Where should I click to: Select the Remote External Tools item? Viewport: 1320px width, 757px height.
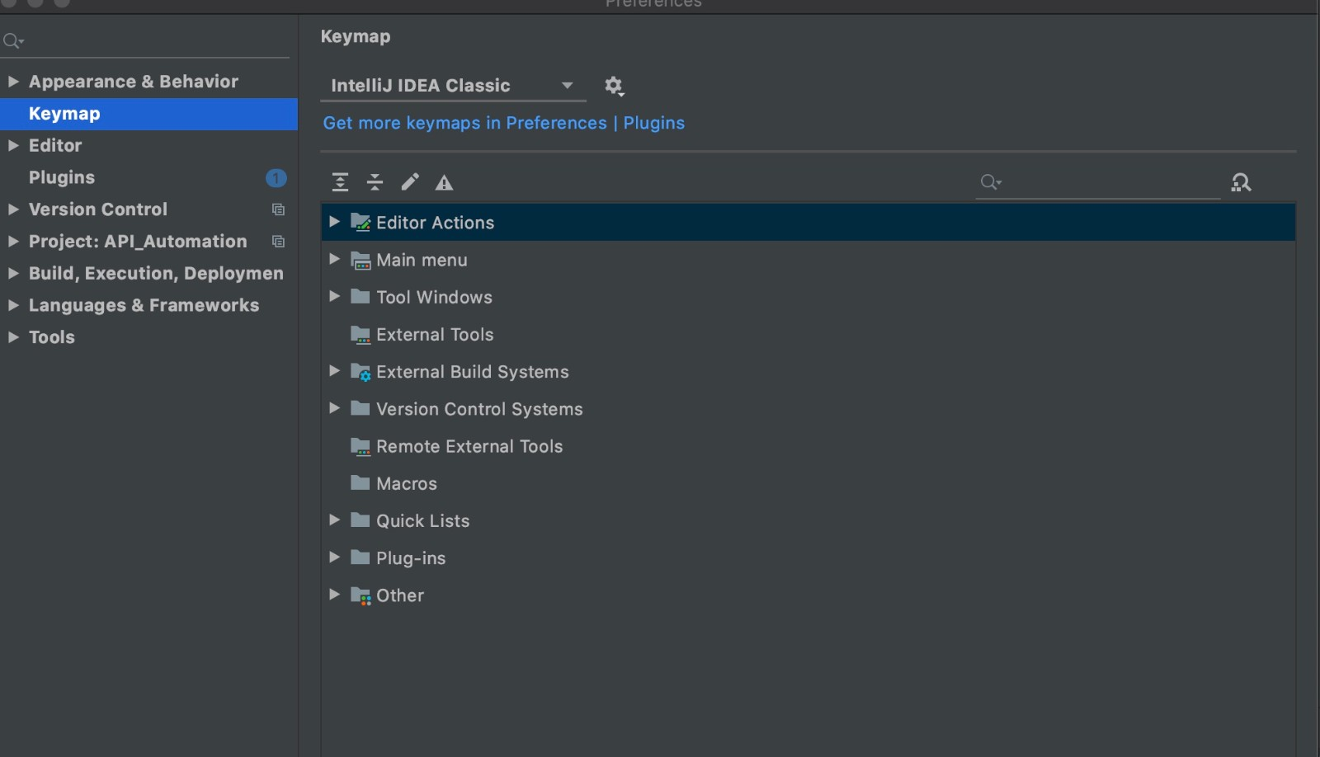(x=469, y=446)
